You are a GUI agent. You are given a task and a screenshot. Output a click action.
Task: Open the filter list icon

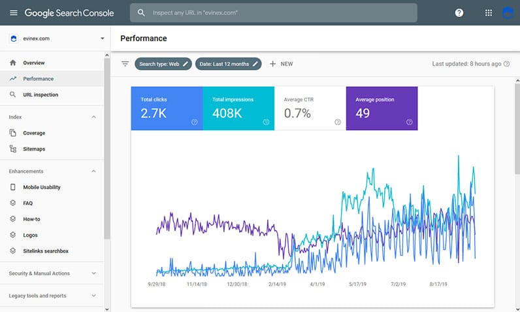[125, 63]
